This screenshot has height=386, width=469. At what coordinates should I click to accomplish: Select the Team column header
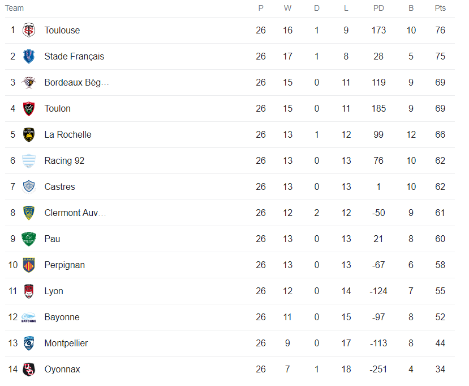14,8
